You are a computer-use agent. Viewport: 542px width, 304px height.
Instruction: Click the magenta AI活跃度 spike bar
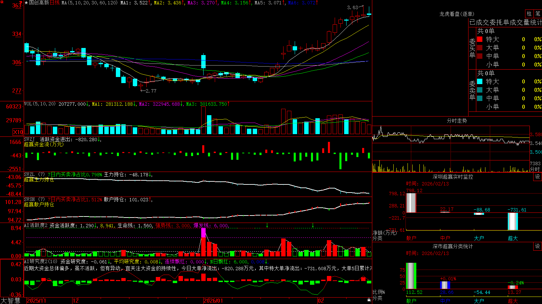(203, 233)
